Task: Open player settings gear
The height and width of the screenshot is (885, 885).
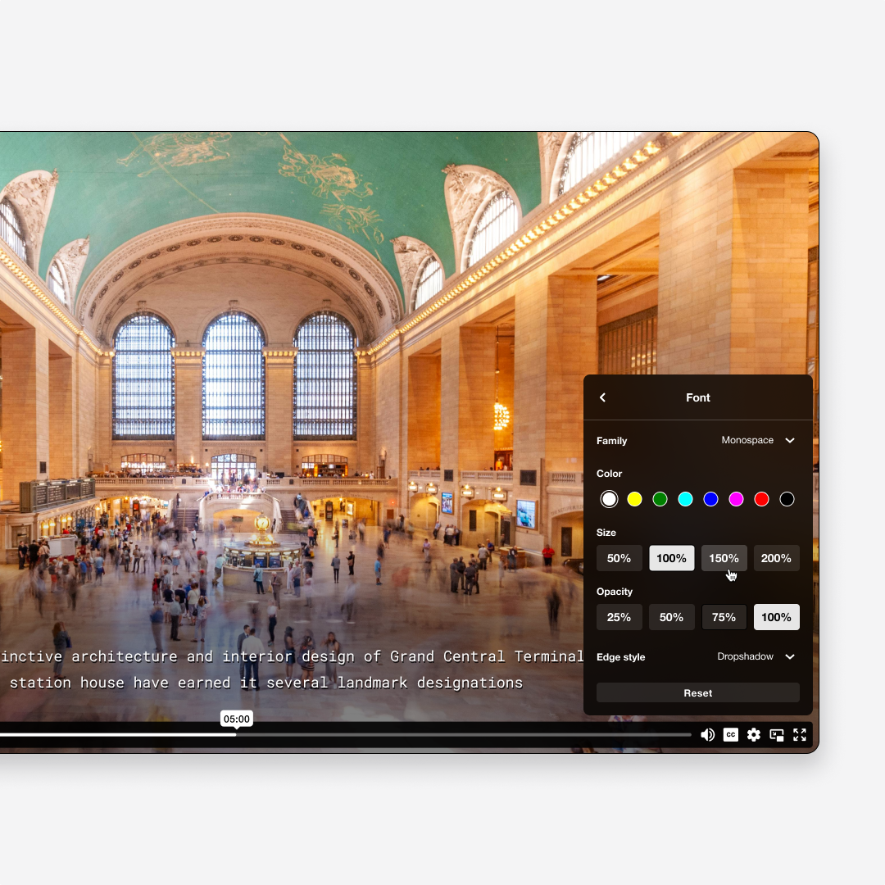Action: click(754, 734)
